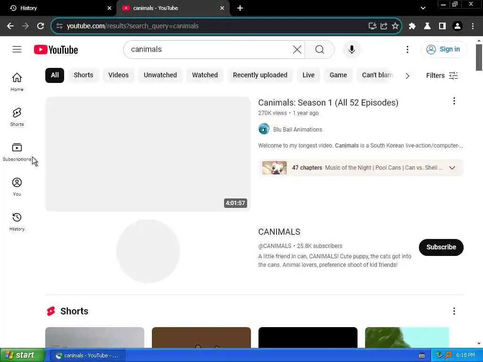The height and width of the screenshot is (362, 483).
Task: Open more actions for the Shorts shelf
Action: (454, 311)
